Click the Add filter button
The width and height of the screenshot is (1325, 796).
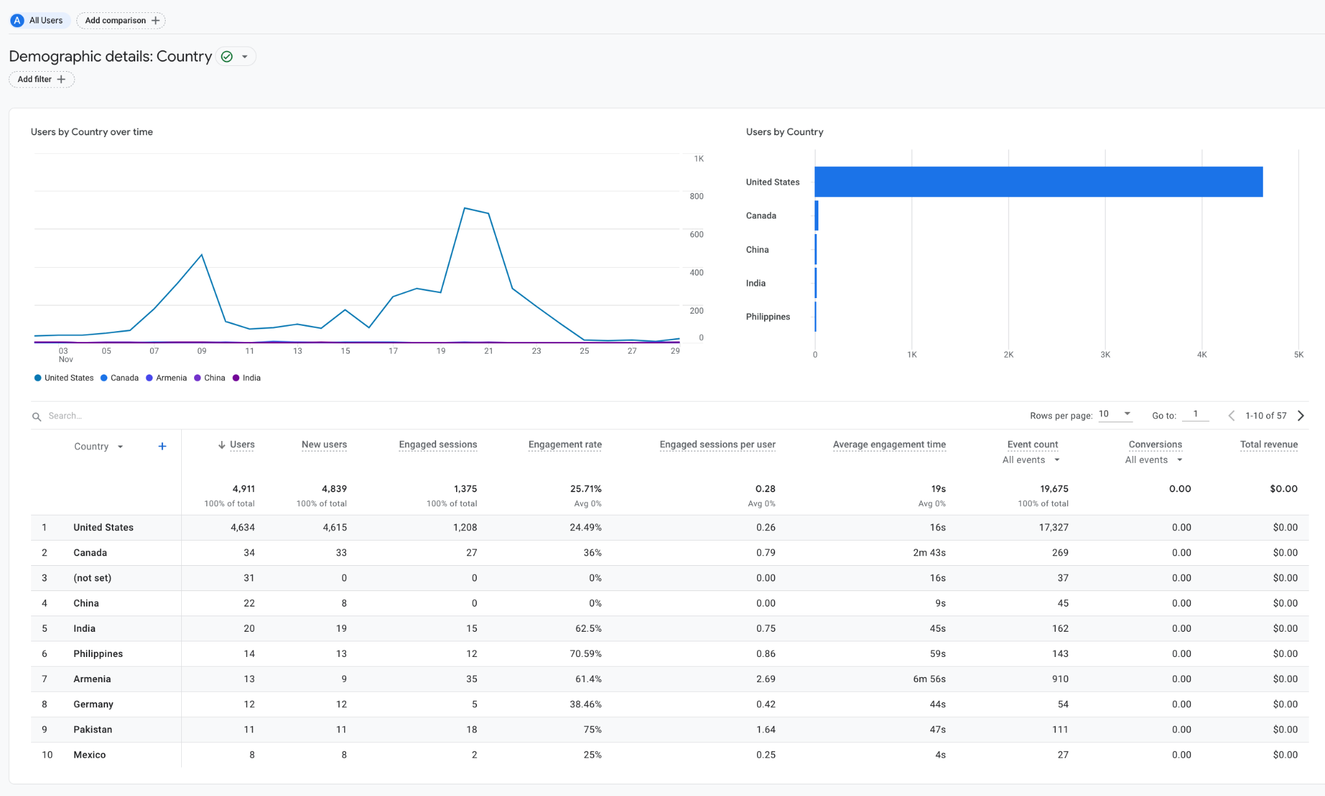pos(41,80)
